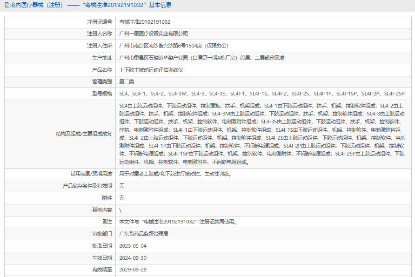Select the 无 value in 产品储存条件及有效期 row
The image size is (415, 277).
[122, 186]
